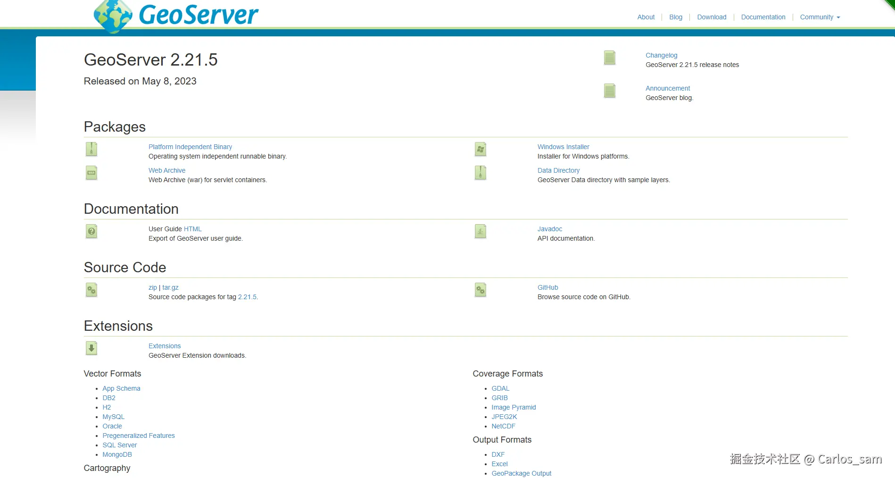
Task: Open the About menu item
Action: tap(646, 17)
